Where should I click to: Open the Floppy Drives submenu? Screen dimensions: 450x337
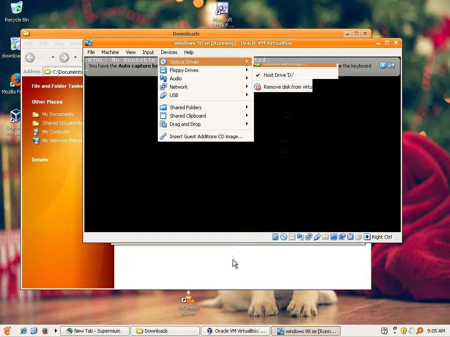tap(206, 70)
